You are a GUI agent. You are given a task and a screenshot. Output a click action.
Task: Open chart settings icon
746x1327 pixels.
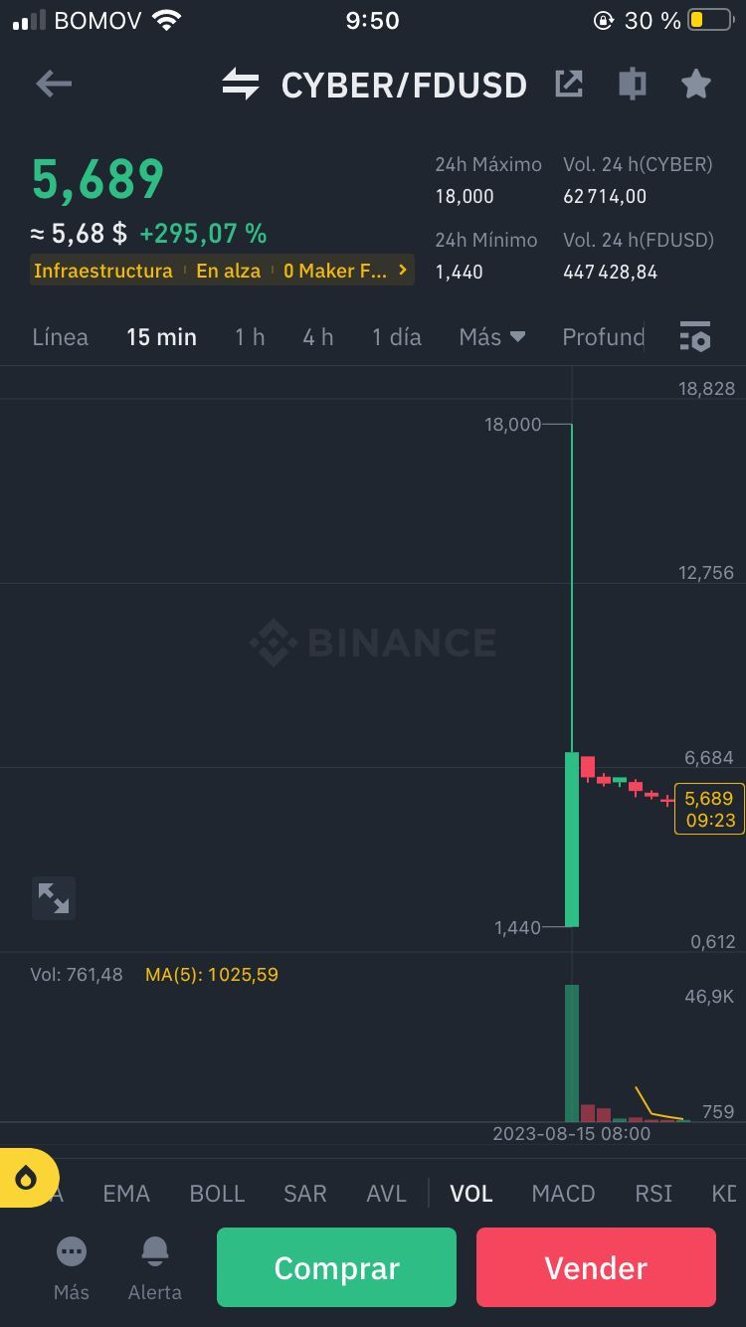coord(695,337)
